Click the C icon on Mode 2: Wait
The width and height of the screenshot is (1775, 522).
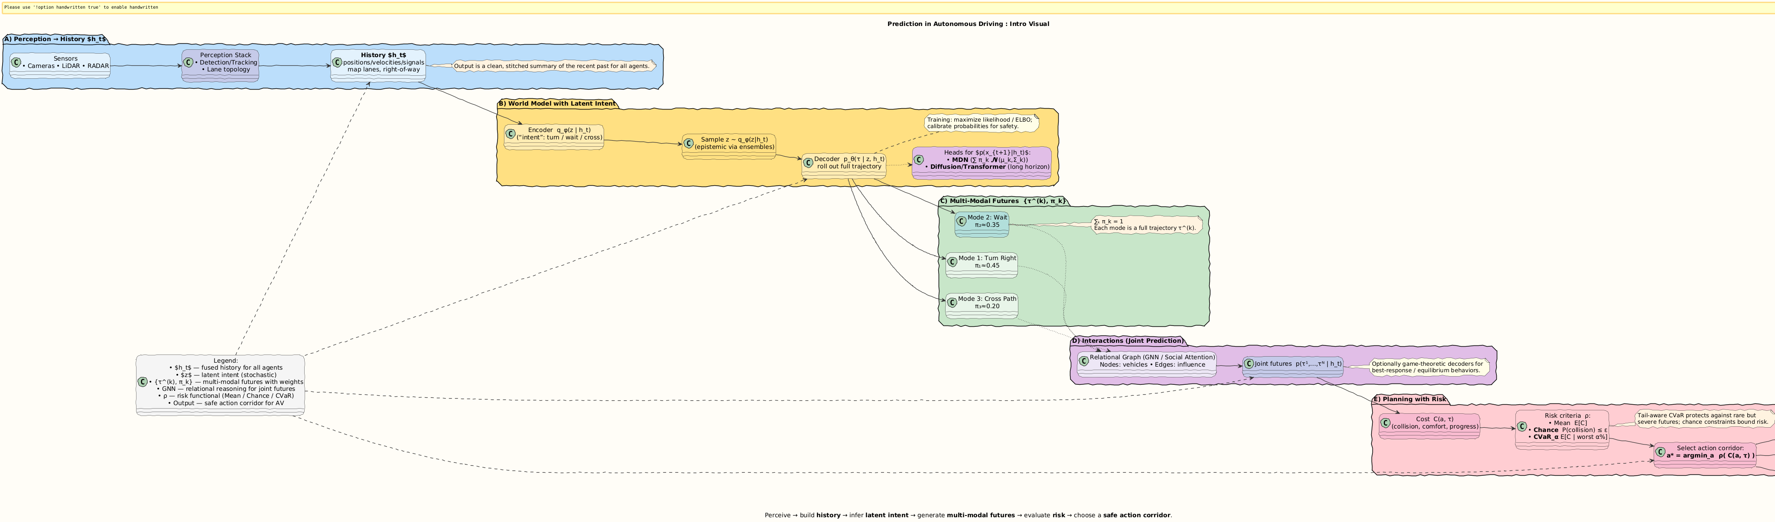(x=961, y=221)
